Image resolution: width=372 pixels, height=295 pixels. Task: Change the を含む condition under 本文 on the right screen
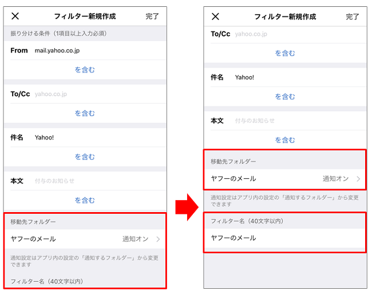(285, 140)
